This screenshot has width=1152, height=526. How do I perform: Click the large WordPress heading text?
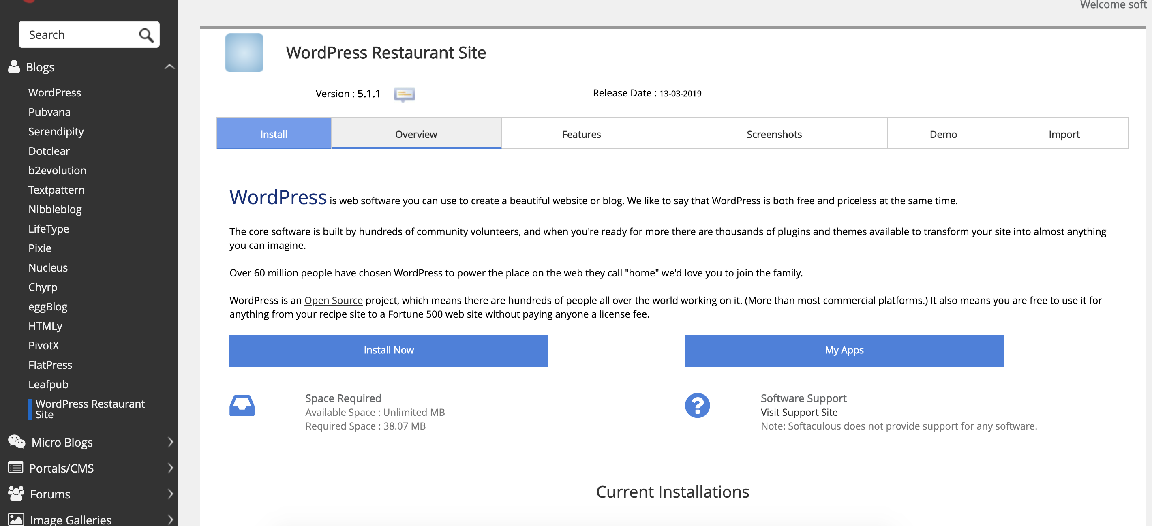click(x=278, y=197)
